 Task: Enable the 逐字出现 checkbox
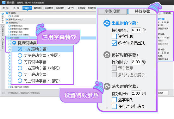114,36
